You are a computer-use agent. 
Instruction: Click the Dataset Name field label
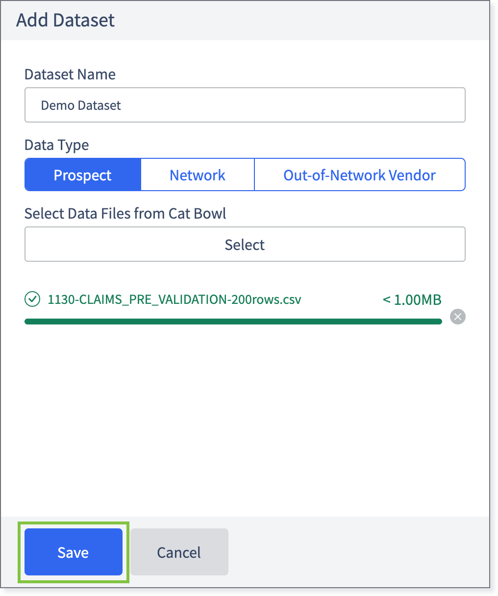click(70, 74)
